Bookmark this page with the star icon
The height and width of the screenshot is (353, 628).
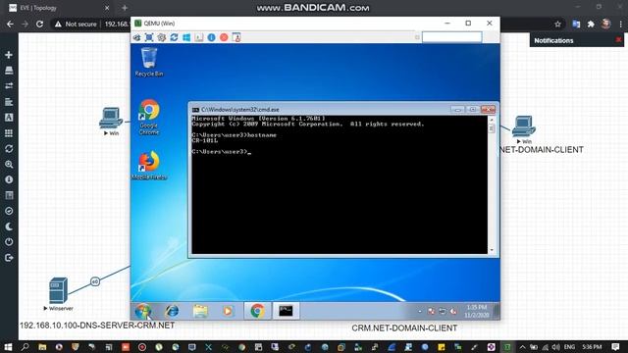[557, 24]
